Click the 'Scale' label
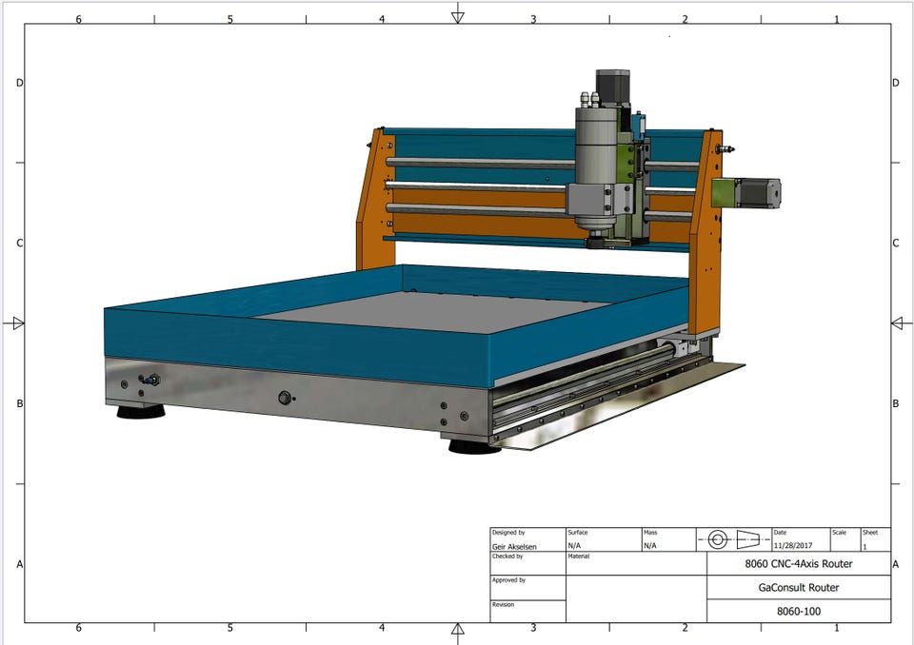The image size is (914, 645). [840, 533]
